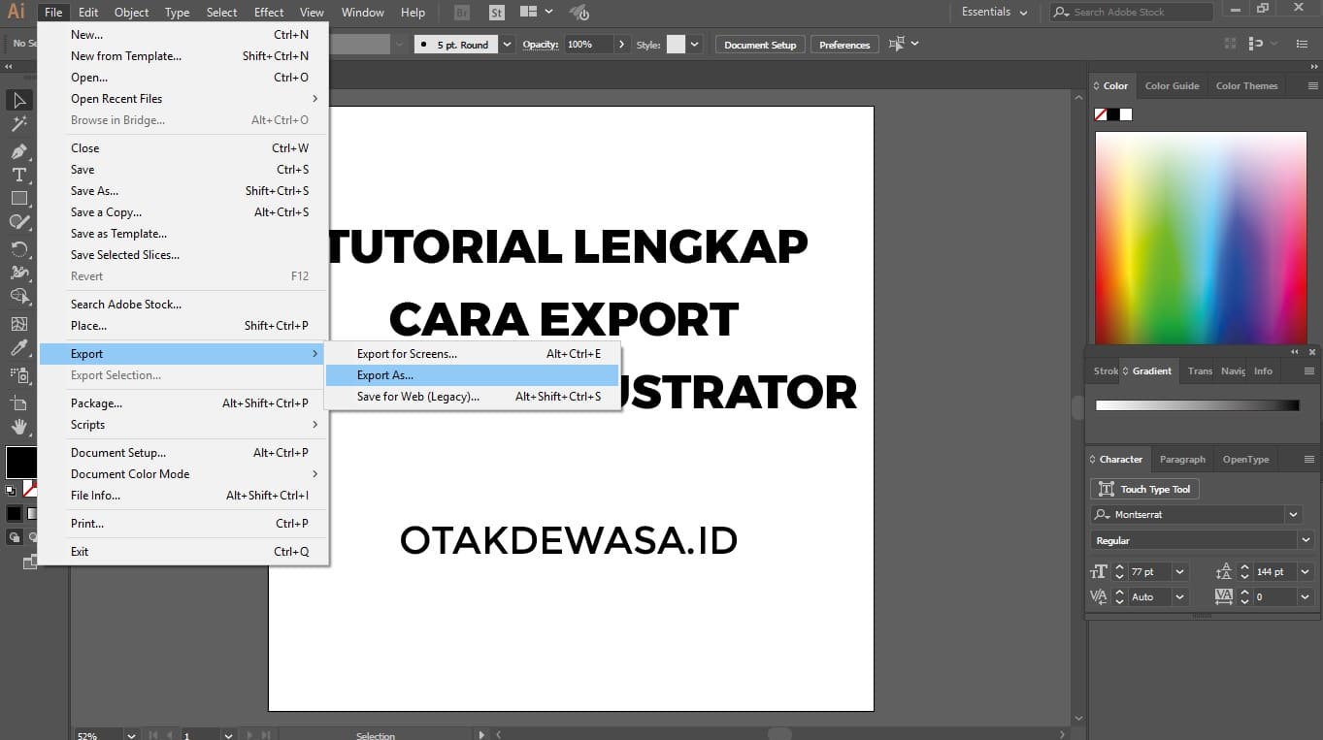Increase font size stepper up arrow
1323x740 pixels.
point(1119,568)
